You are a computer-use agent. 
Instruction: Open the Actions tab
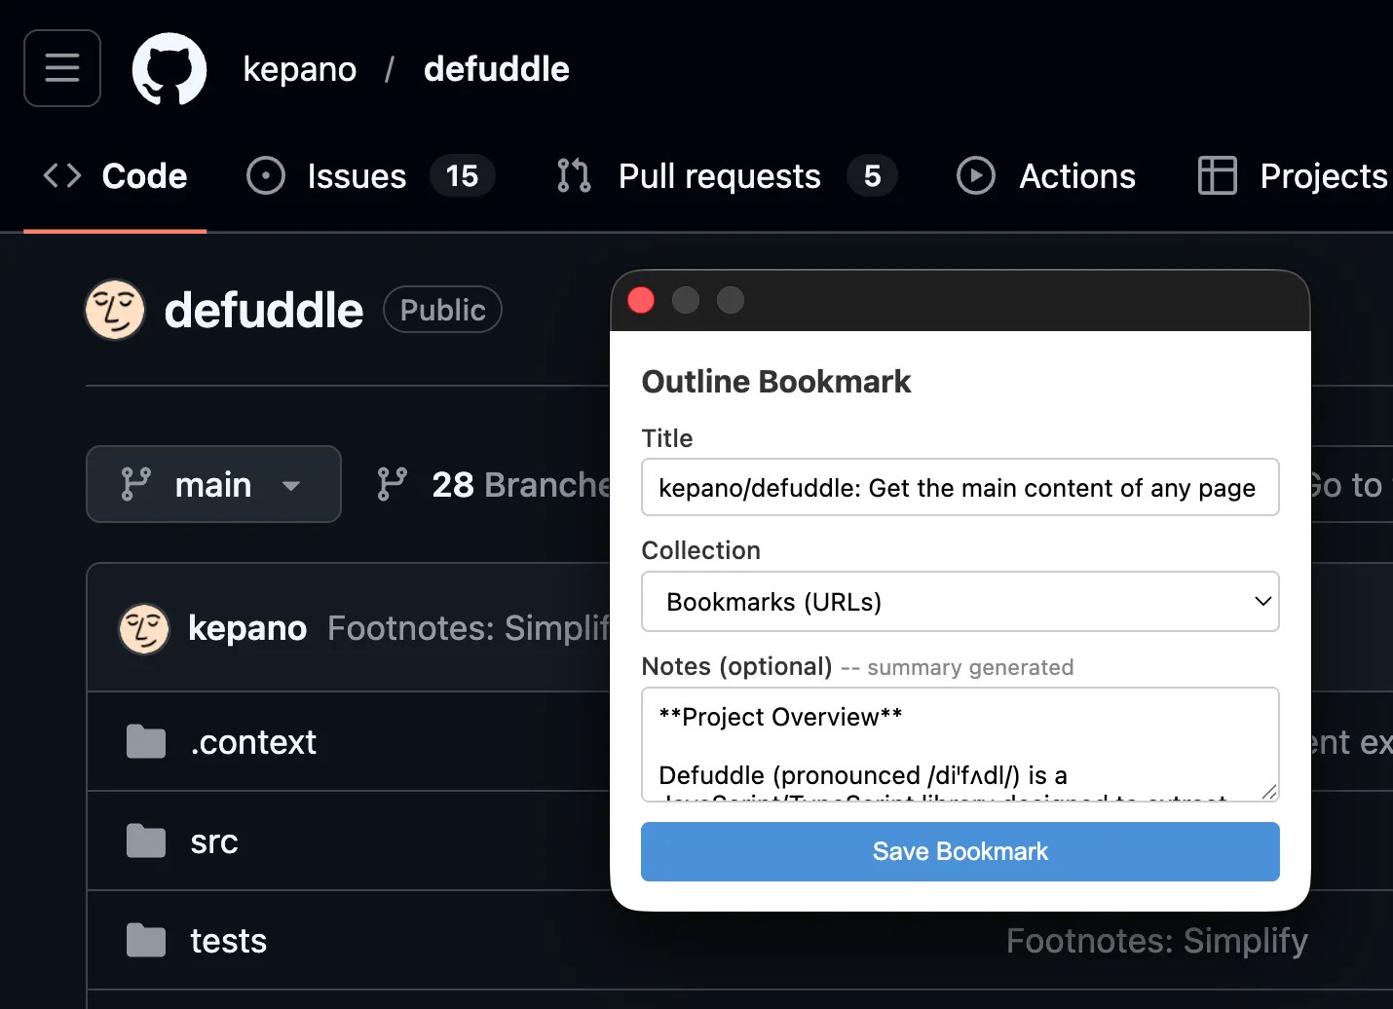pos(1076,175)
